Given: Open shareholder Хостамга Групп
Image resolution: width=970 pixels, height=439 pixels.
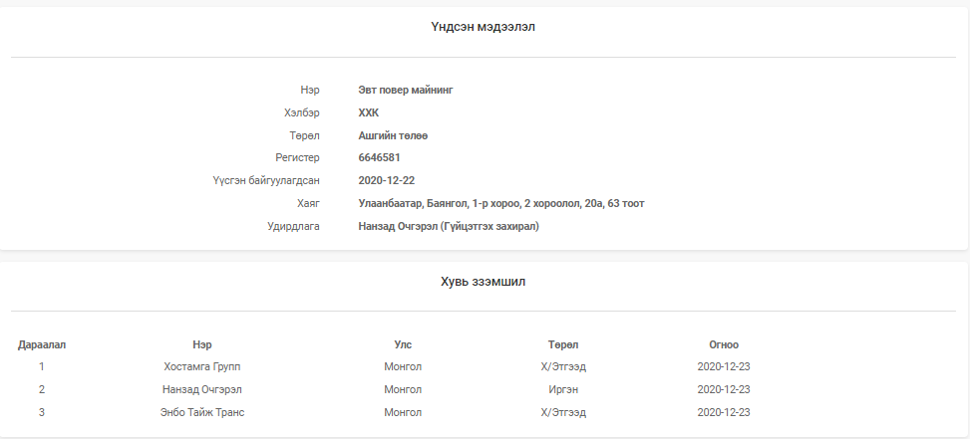Looking at the screenshot, I should coord(202,366).
